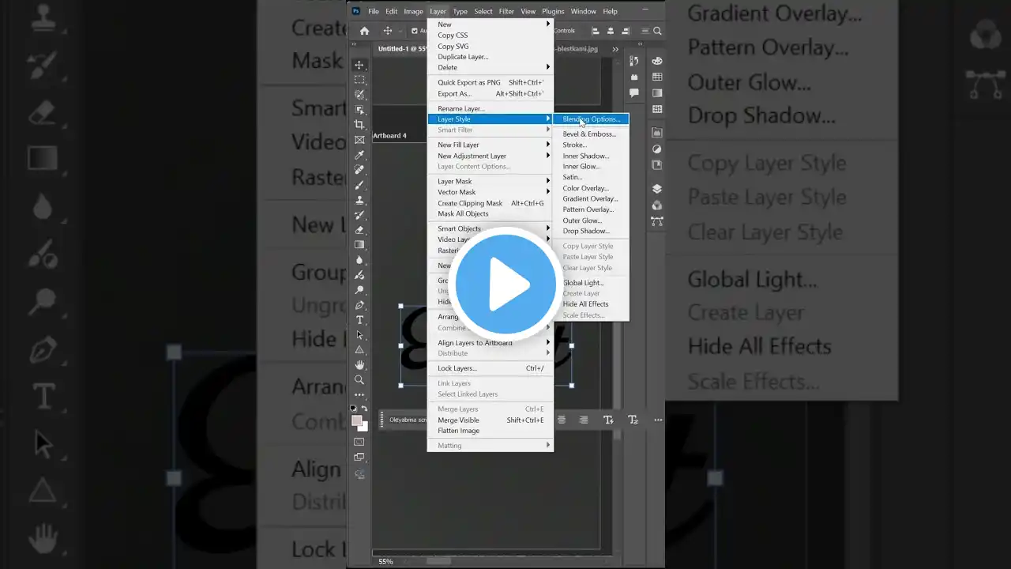Screen dimensions: 1011x569
Task: Select the Eraser tool
Action: pos(359,230)
